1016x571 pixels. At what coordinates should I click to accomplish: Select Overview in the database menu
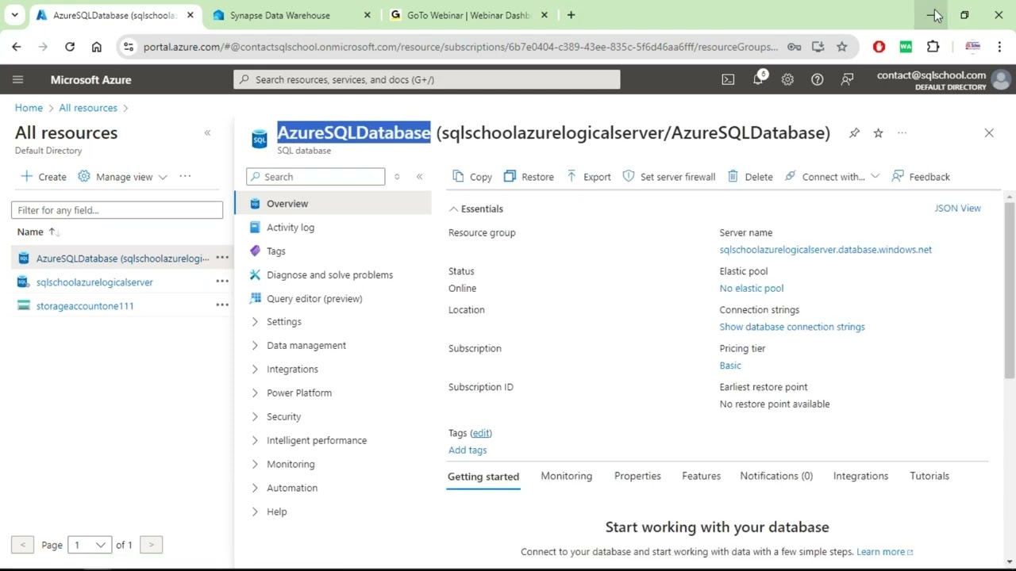333,204
